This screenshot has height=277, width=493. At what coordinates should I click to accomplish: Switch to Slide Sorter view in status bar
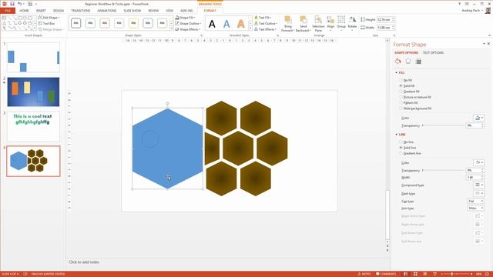pos(415,274)
